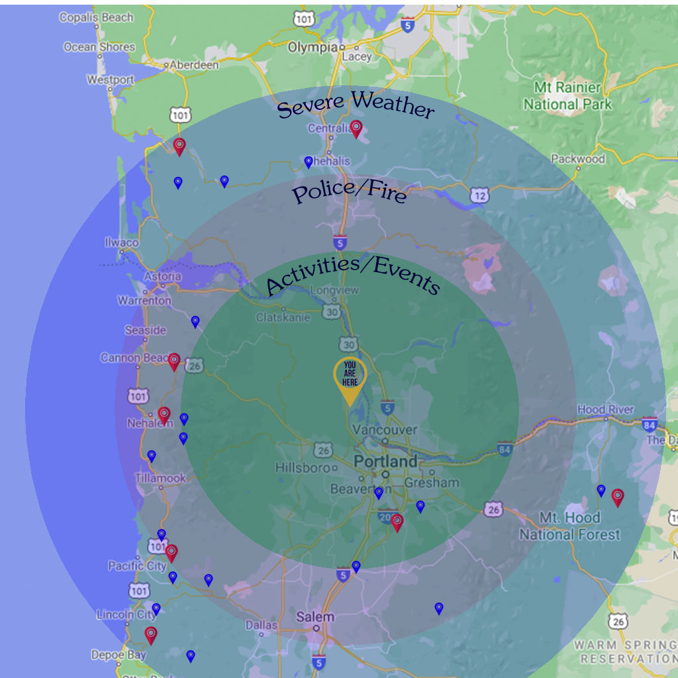The image size is (678, 678).
Task: Click the Route 12 highway shield
Action: click(479, 196)
